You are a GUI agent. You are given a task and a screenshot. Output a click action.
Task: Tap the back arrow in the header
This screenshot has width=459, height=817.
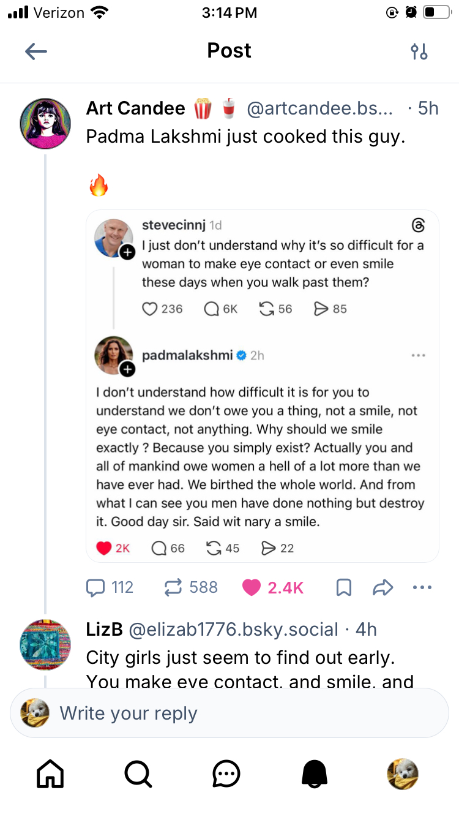click(x=36, y=51)
